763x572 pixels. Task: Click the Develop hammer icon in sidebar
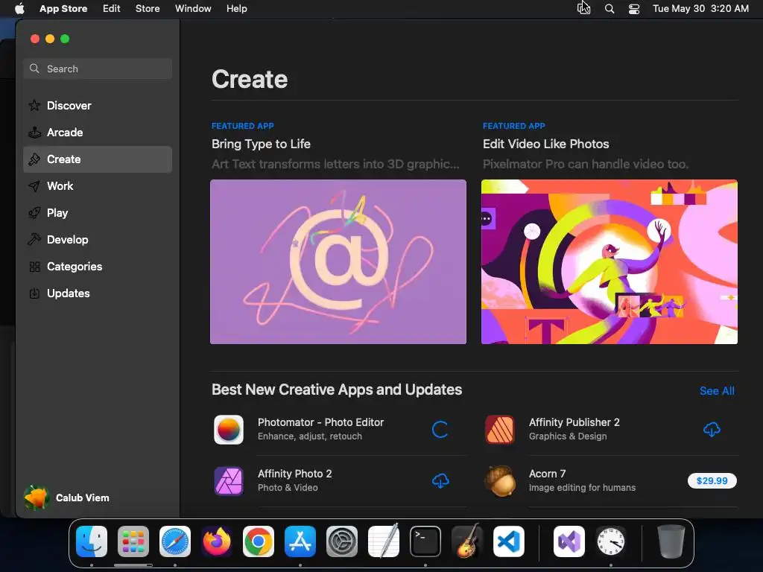click(x=34, y=239)
